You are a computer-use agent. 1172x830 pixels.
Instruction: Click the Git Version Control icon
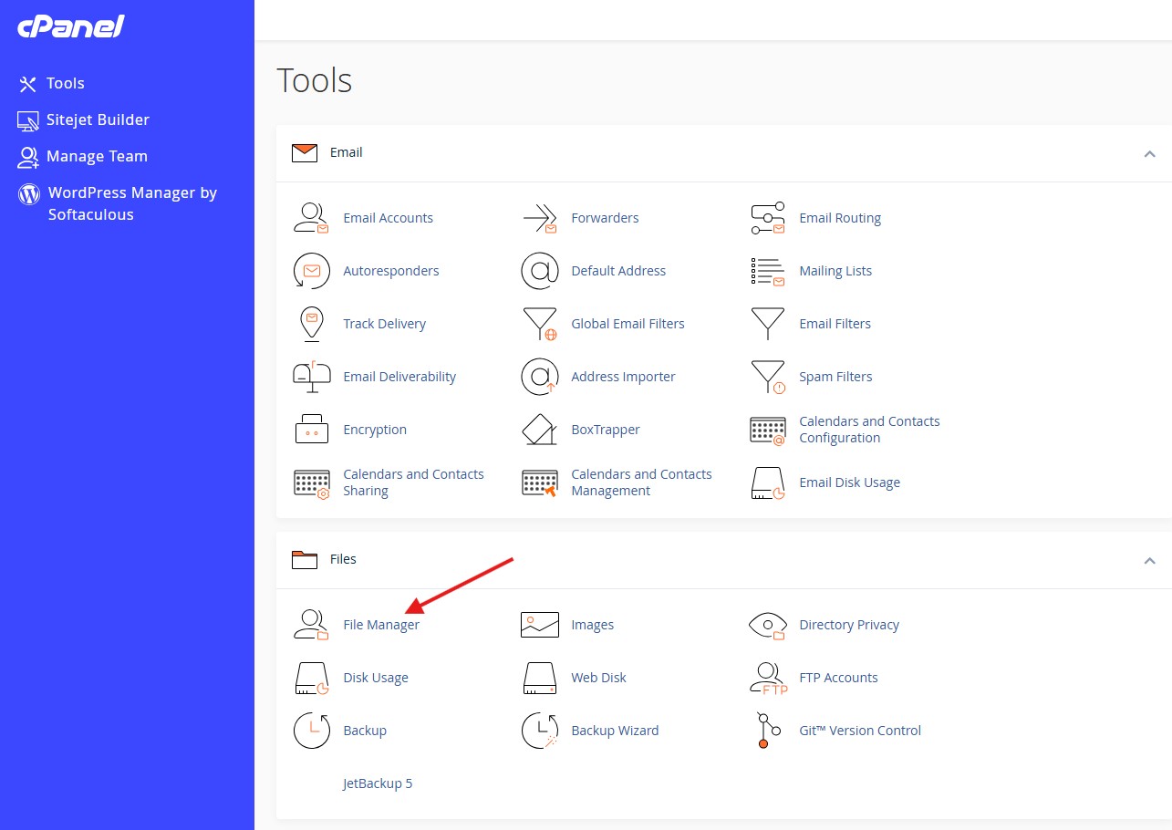[768, 731]
